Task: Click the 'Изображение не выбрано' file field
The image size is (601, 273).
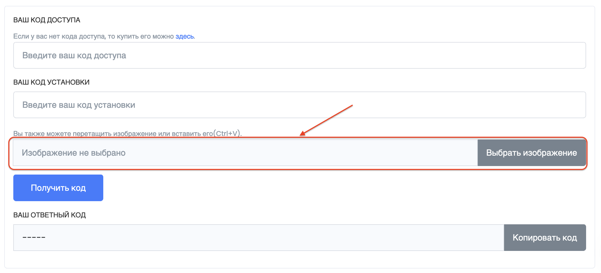Action: tap(245, 153)
